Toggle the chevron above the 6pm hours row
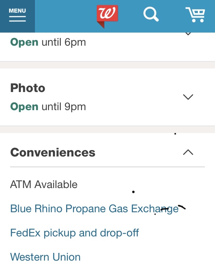Viewport: 215px width, 271px height. [188, 34]
